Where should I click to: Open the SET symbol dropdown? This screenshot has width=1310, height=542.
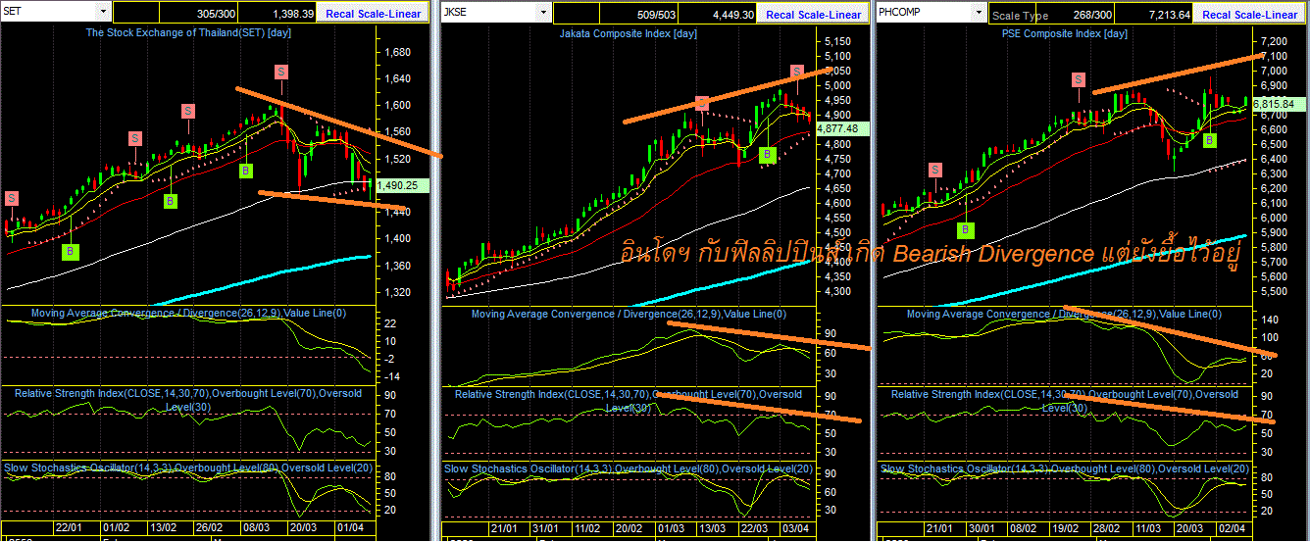point(103,12)
